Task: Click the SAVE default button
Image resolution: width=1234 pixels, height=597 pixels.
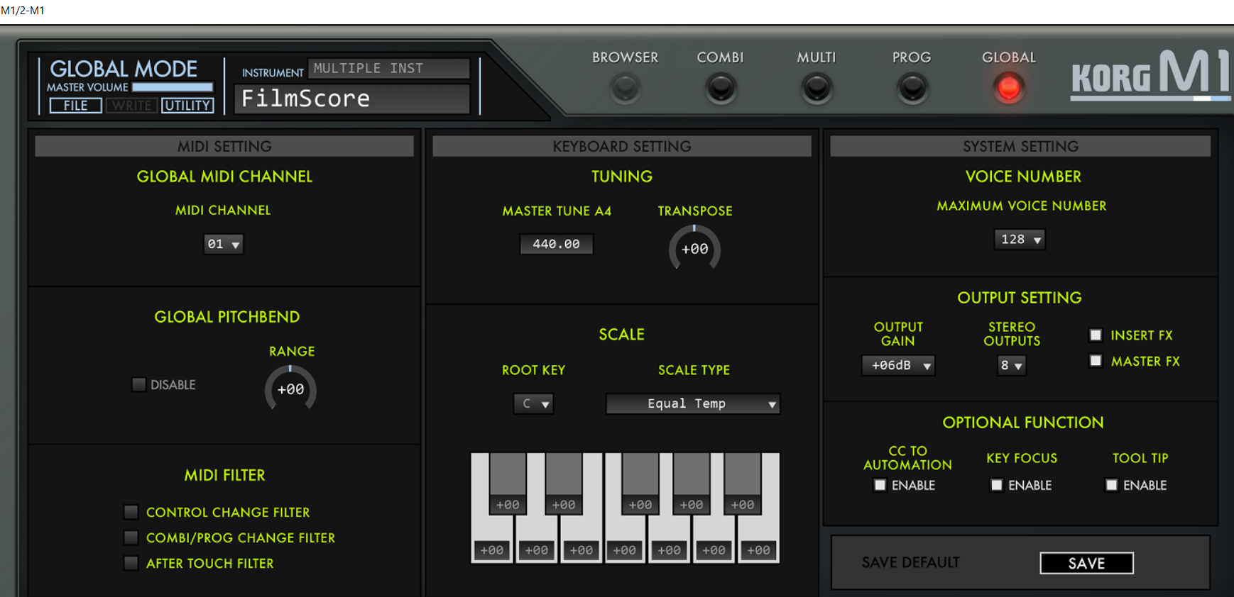Action: tap(1086, 563)
